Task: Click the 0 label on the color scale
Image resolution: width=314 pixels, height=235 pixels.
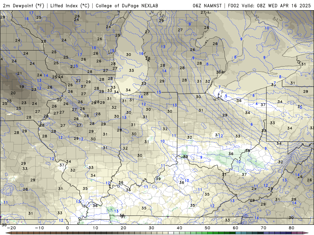Action: pos(67,228)
